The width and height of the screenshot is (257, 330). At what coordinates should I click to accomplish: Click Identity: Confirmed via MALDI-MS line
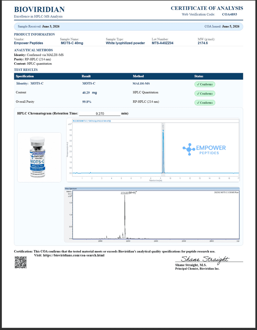(x=39, y=55)
